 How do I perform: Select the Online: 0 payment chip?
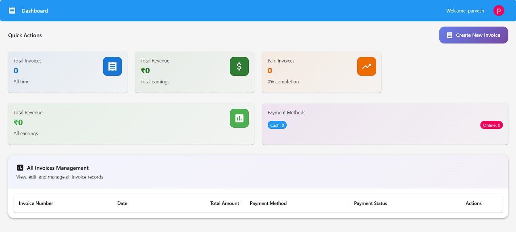click(x=491, y=125)
